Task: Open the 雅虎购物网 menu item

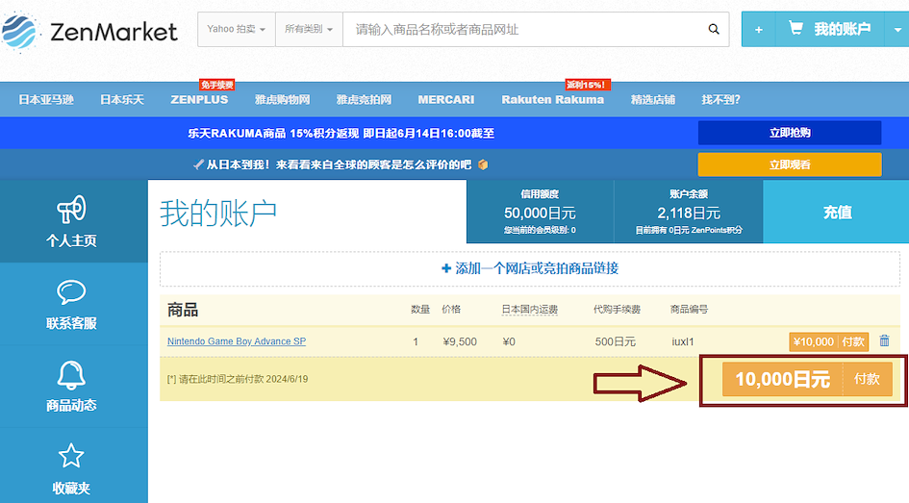Action: point(283,100)
